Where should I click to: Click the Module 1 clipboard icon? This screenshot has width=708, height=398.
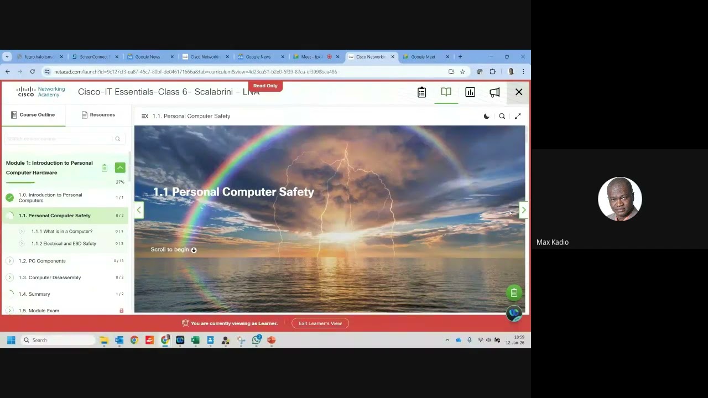click(105, 167)
